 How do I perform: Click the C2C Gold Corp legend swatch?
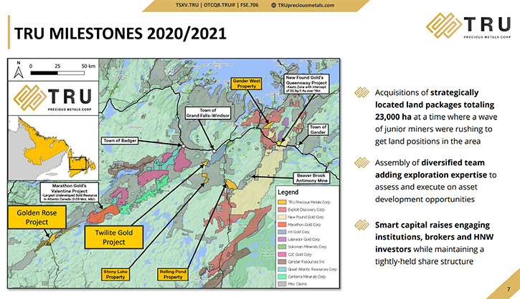point(282,255)
